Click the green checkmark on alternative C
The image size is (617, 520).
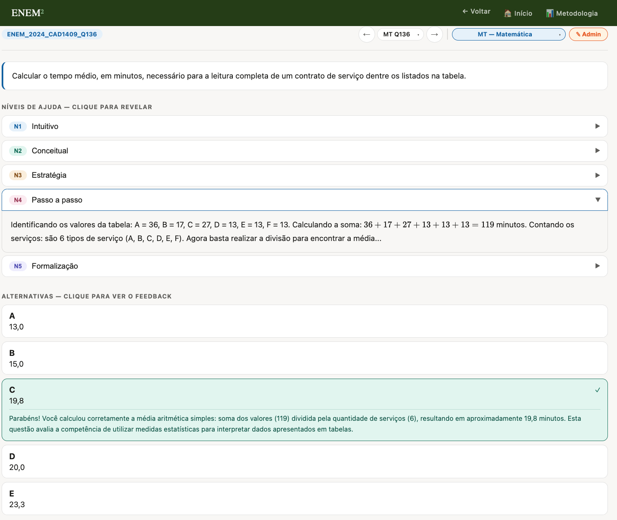(x=598, y=390)
